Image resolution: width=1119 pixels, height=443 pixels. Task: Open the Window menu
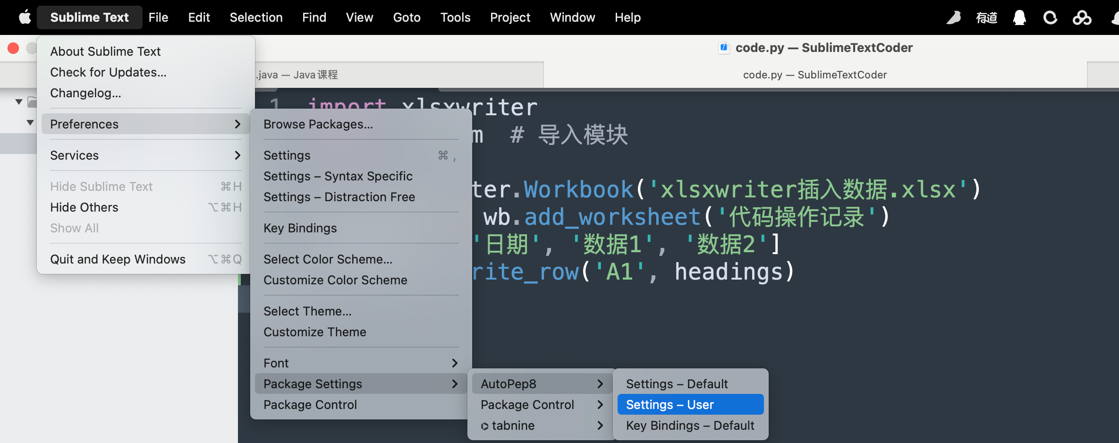572,17
